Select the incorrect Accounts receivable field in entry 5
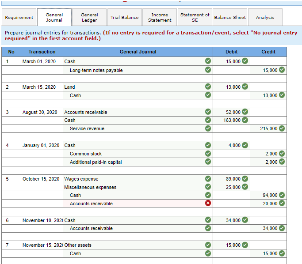302x264 pixels. 138,204
